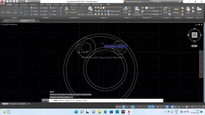The width and height of the screenshot is (205, 115).
Task: Select the Text annotation tool
Action: point(67,10)
